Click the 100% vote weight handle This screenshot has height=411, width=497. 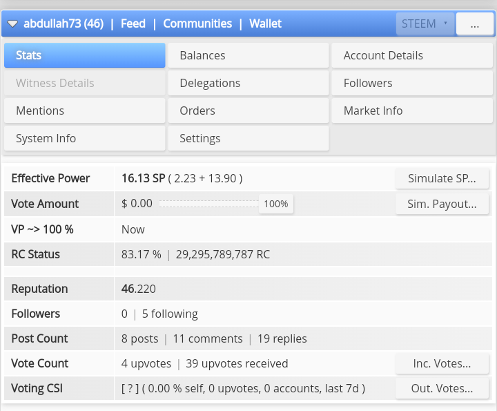[x=276, y=204]
